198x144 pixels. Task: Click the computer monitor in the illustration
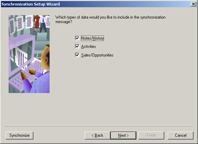click(x=21, y=53)
